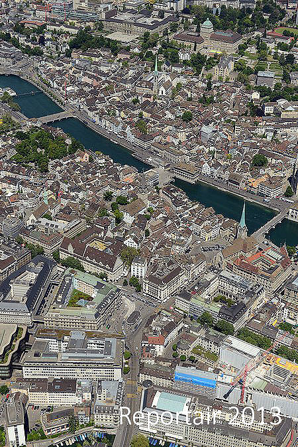The image size is (298, 447).
Task: Select the yellow construction site at right
Action: pos(282,363)
